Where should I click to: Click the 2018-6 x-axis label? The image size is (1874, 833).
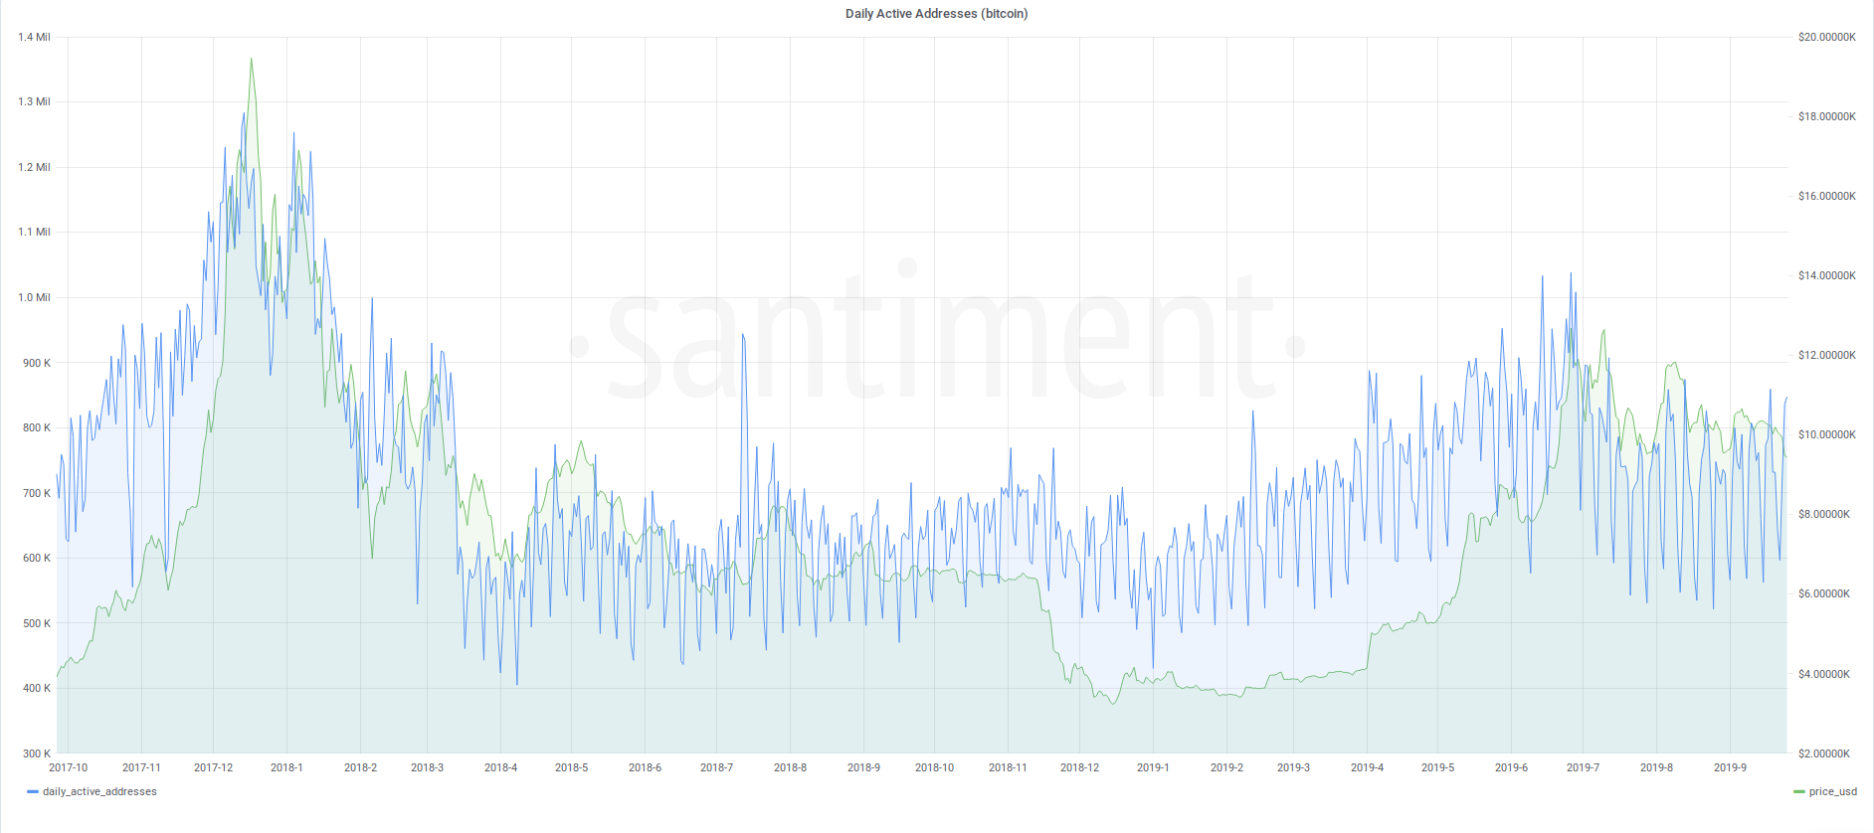coord(645,767)
